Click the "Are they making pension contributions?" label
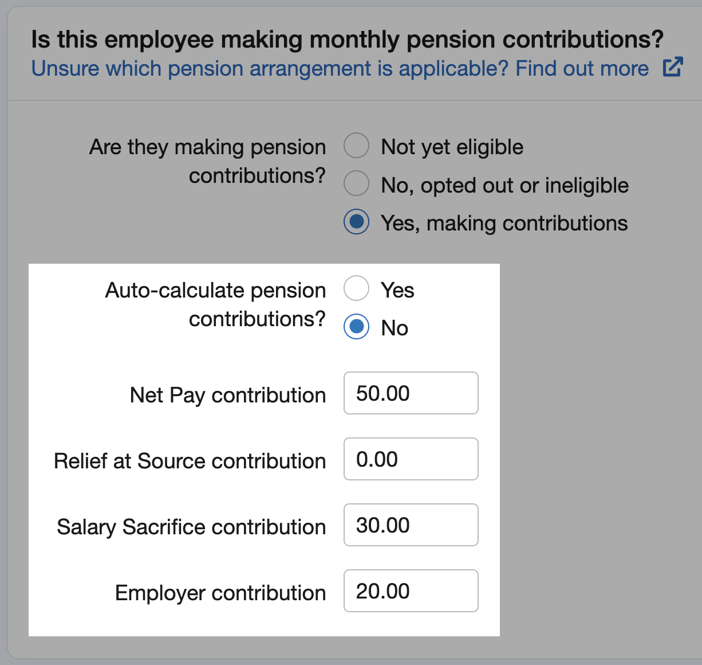This screenshot has width=702, height=665. pos(207,161)
